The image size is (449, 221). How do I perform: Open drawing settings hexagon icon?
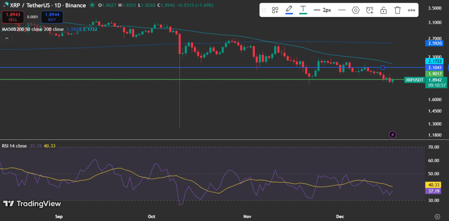tap(356, 10)
